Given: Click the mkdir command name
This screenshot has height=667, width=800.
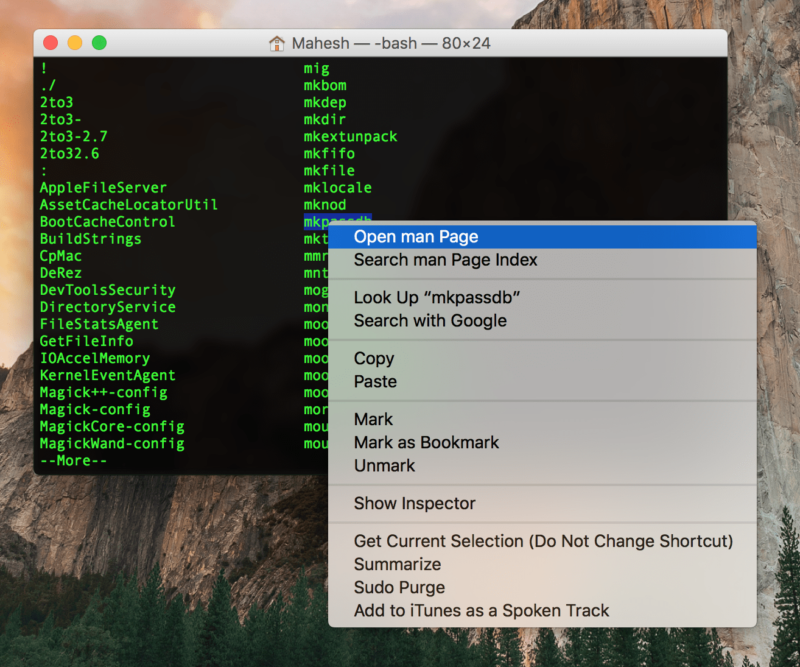Looking at the screenshot, I should [x=324, y=119].
